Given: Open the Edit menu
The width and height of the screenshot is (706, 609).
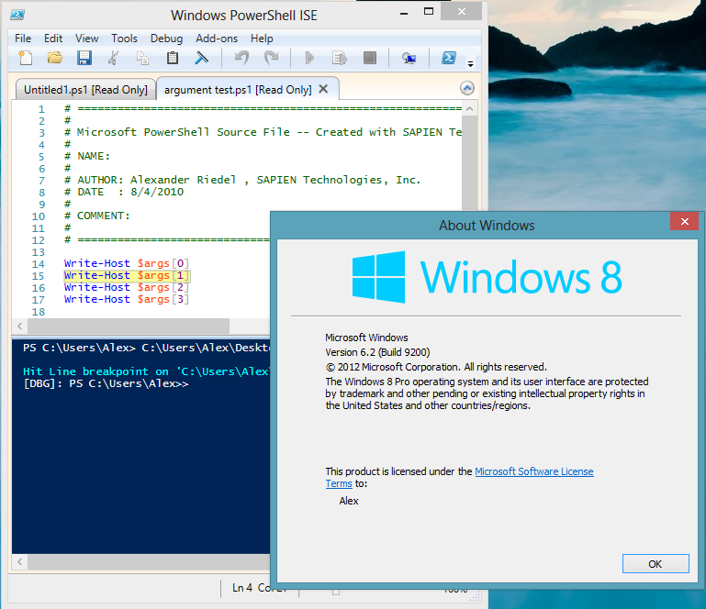Looking at the screenshot, I should [x=53, y=39].
